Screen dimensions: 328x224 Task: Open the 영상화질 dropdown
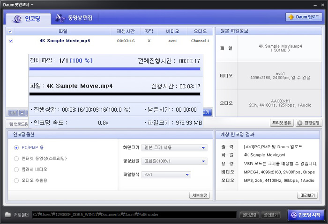pyautogui.click(x=174, y=161)
